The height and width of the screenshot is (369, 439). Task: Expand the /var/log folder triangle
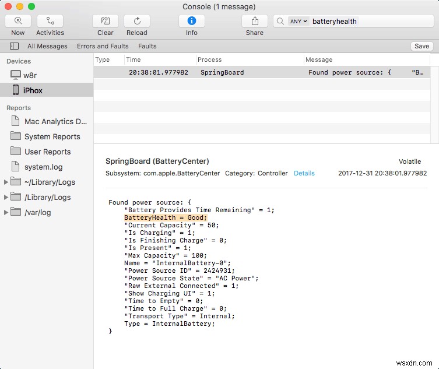point(6,212)
